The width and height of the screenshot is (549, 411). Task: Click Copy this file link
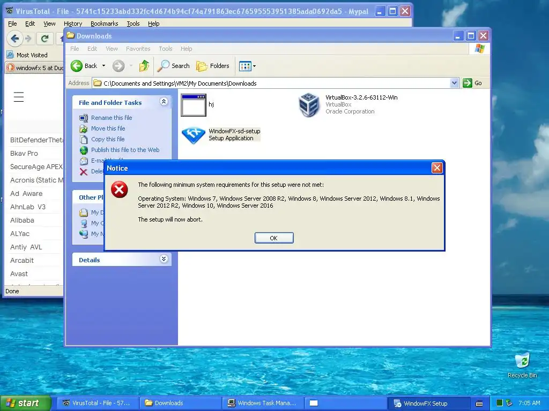107,139
